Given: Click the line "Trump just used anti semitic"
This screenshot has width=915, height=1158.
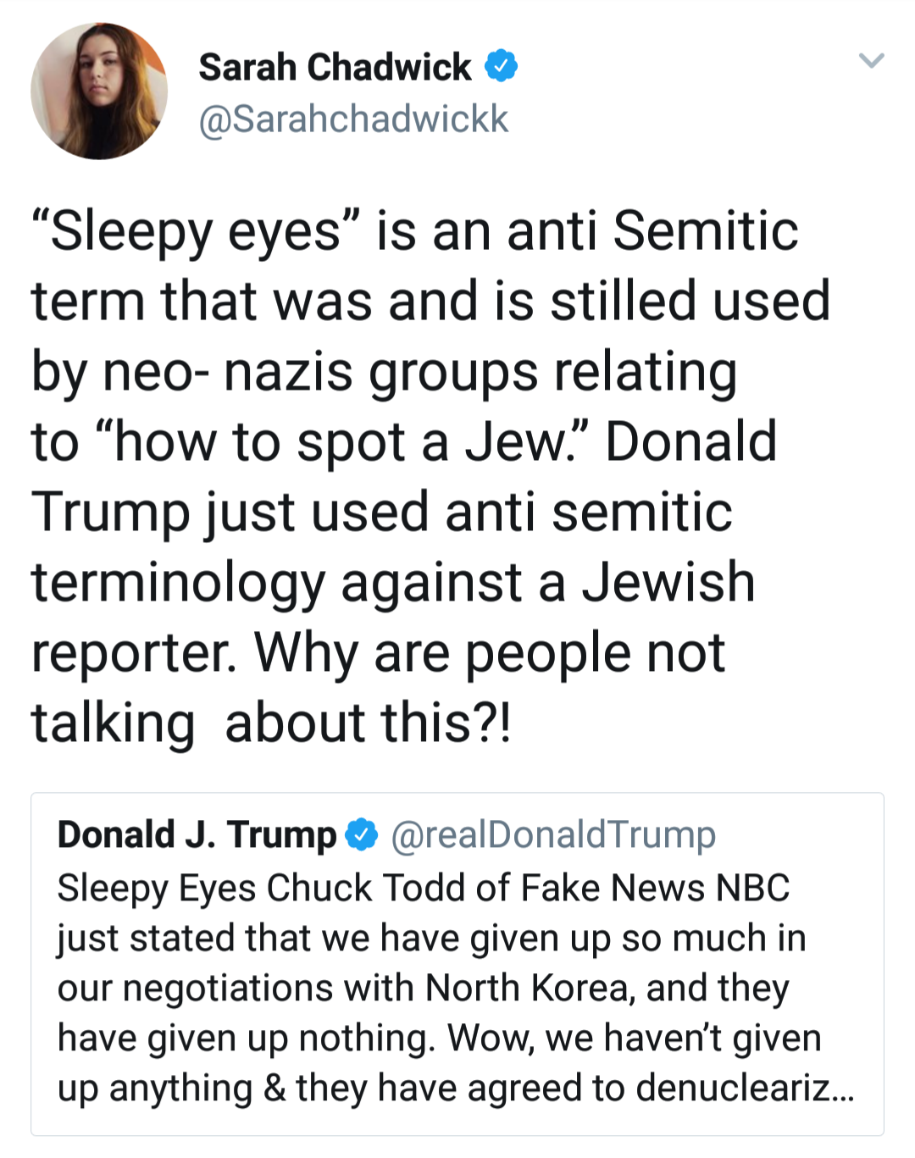Looking at the screenshot, I should pos(381,513).
